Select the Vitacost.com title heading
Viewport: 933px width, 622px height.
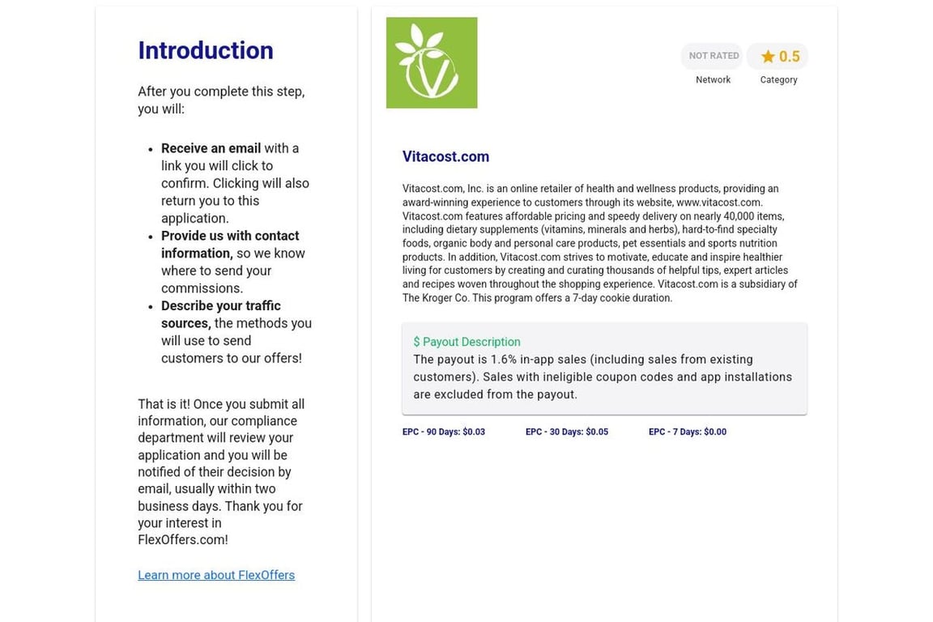click(x=445, y=156)
